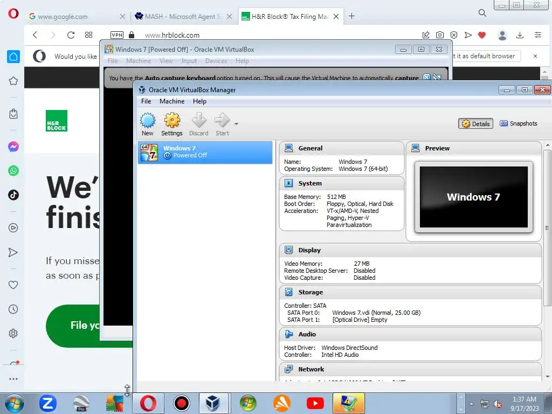
Task: Click the Display section header
Action: coord(410,250)
